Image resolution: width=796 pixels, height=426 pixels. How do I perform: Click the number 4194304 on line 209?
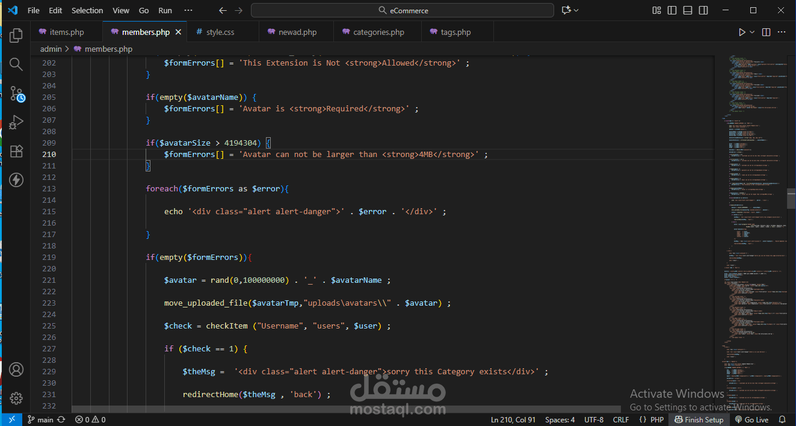[240, 143]
